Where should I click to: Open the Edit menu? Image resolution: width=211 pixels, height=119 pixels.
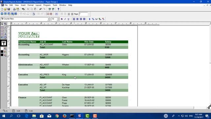pos(11,5)
